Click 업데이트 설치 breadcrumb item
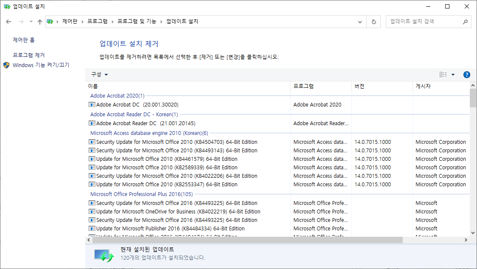The image size is (477, 269). pos(182,21)
